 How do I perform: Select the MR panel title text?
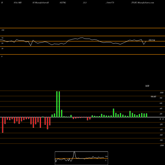click(x=147, y=86)
